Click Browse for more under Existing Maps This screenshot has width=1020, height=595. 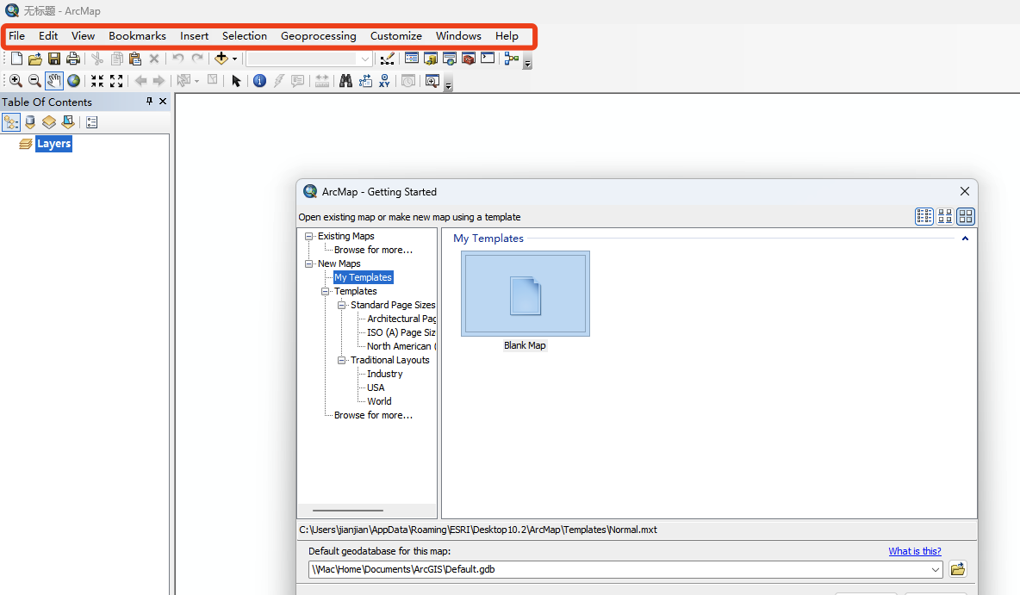pos(373,250)
